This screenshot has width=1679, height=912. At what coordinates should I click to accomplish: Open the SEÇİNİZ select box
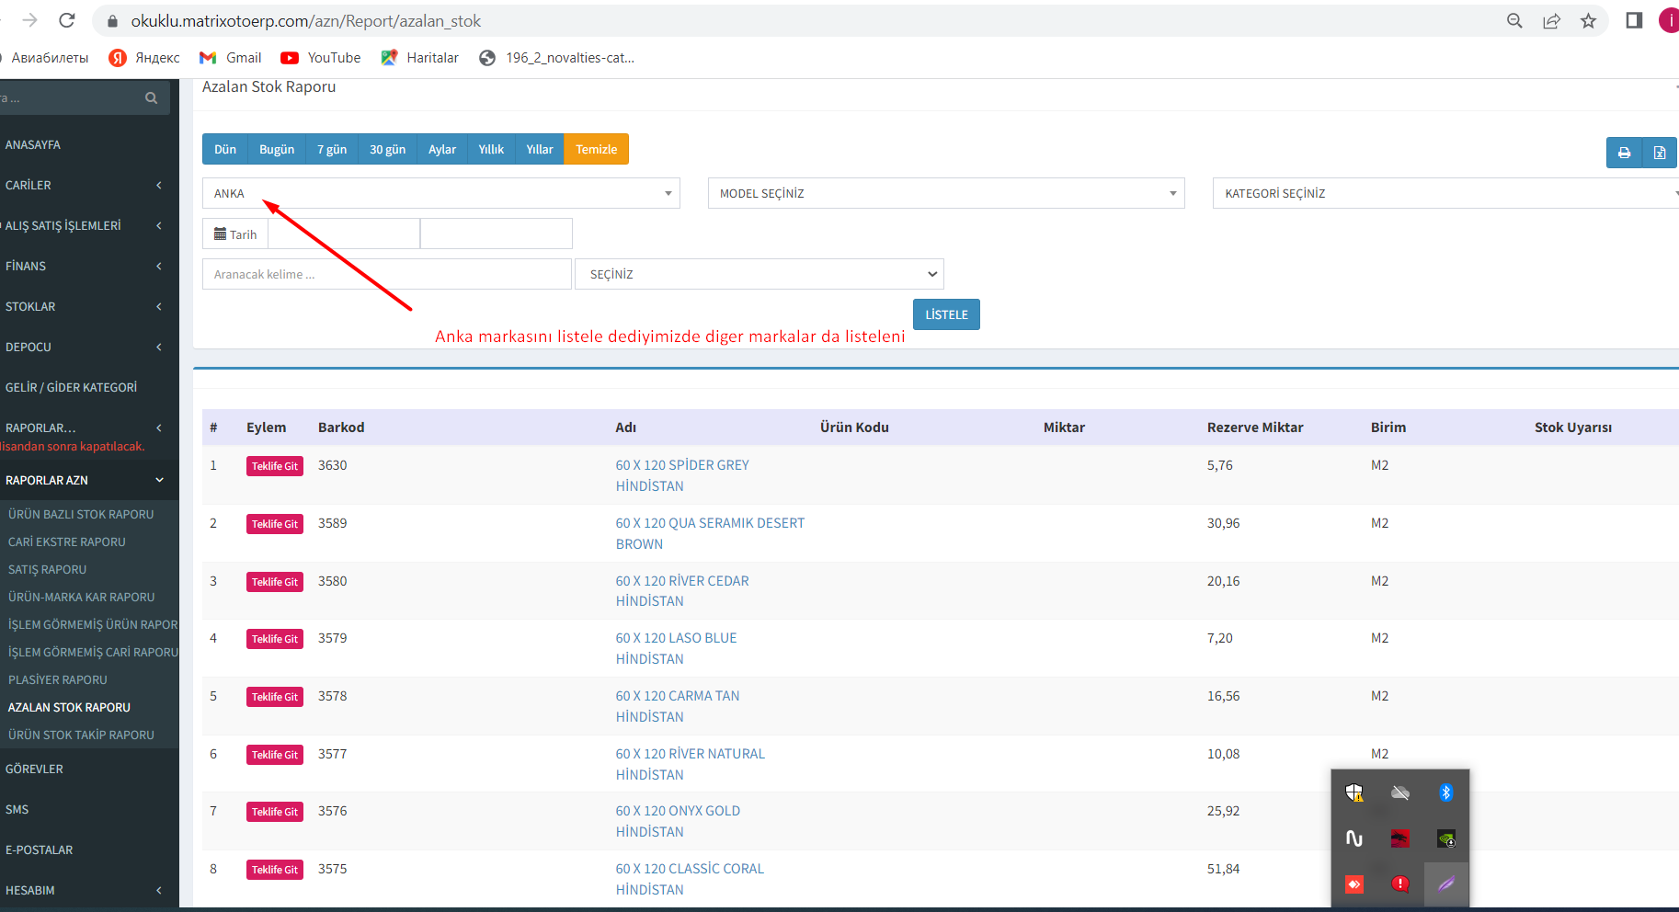(759, 274)
